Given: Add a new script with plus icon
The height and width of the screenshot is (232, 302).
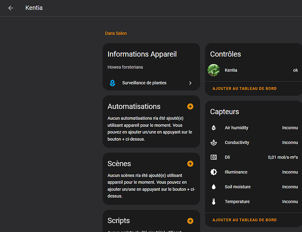Looking at the screenshot, I should pos(190,221).
